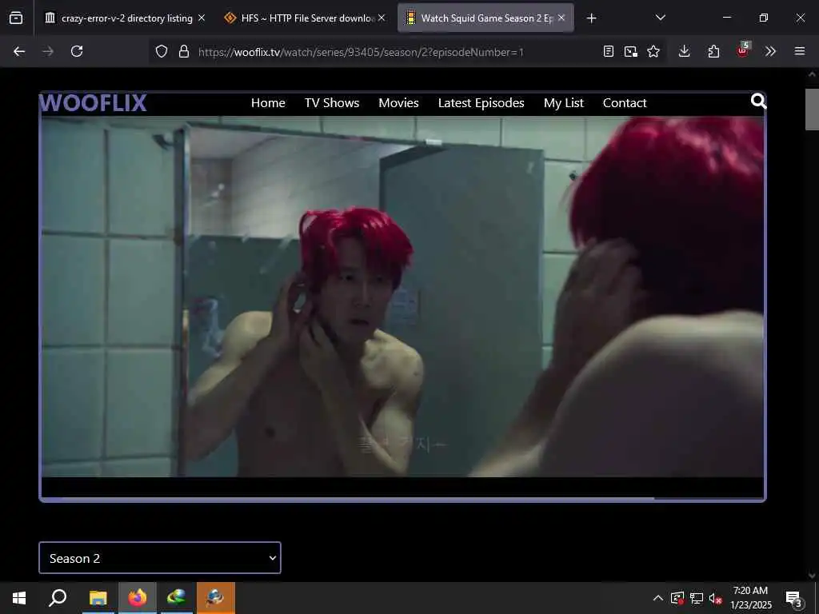Image resolution: width=819 pixels, height=614 pixels.
Task: Open the globe app in taskbar
Action: [177, 598]
